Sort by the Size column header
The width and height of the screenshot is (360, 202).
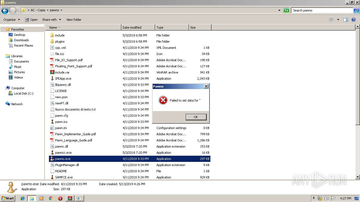(200, 27)
